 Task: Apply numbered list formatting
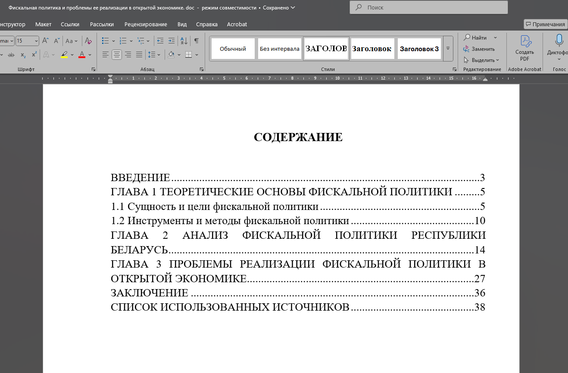tap(123, 41)
